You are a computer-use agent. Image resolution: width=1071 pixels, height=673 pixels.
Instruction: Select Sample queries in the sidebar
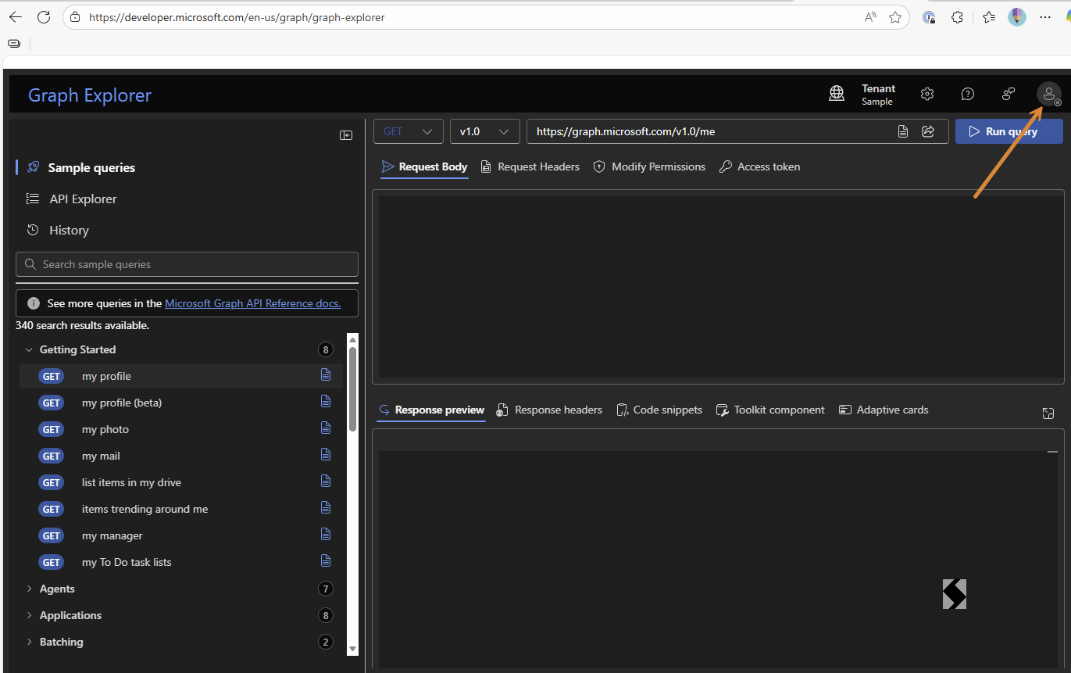coord(91,167)
